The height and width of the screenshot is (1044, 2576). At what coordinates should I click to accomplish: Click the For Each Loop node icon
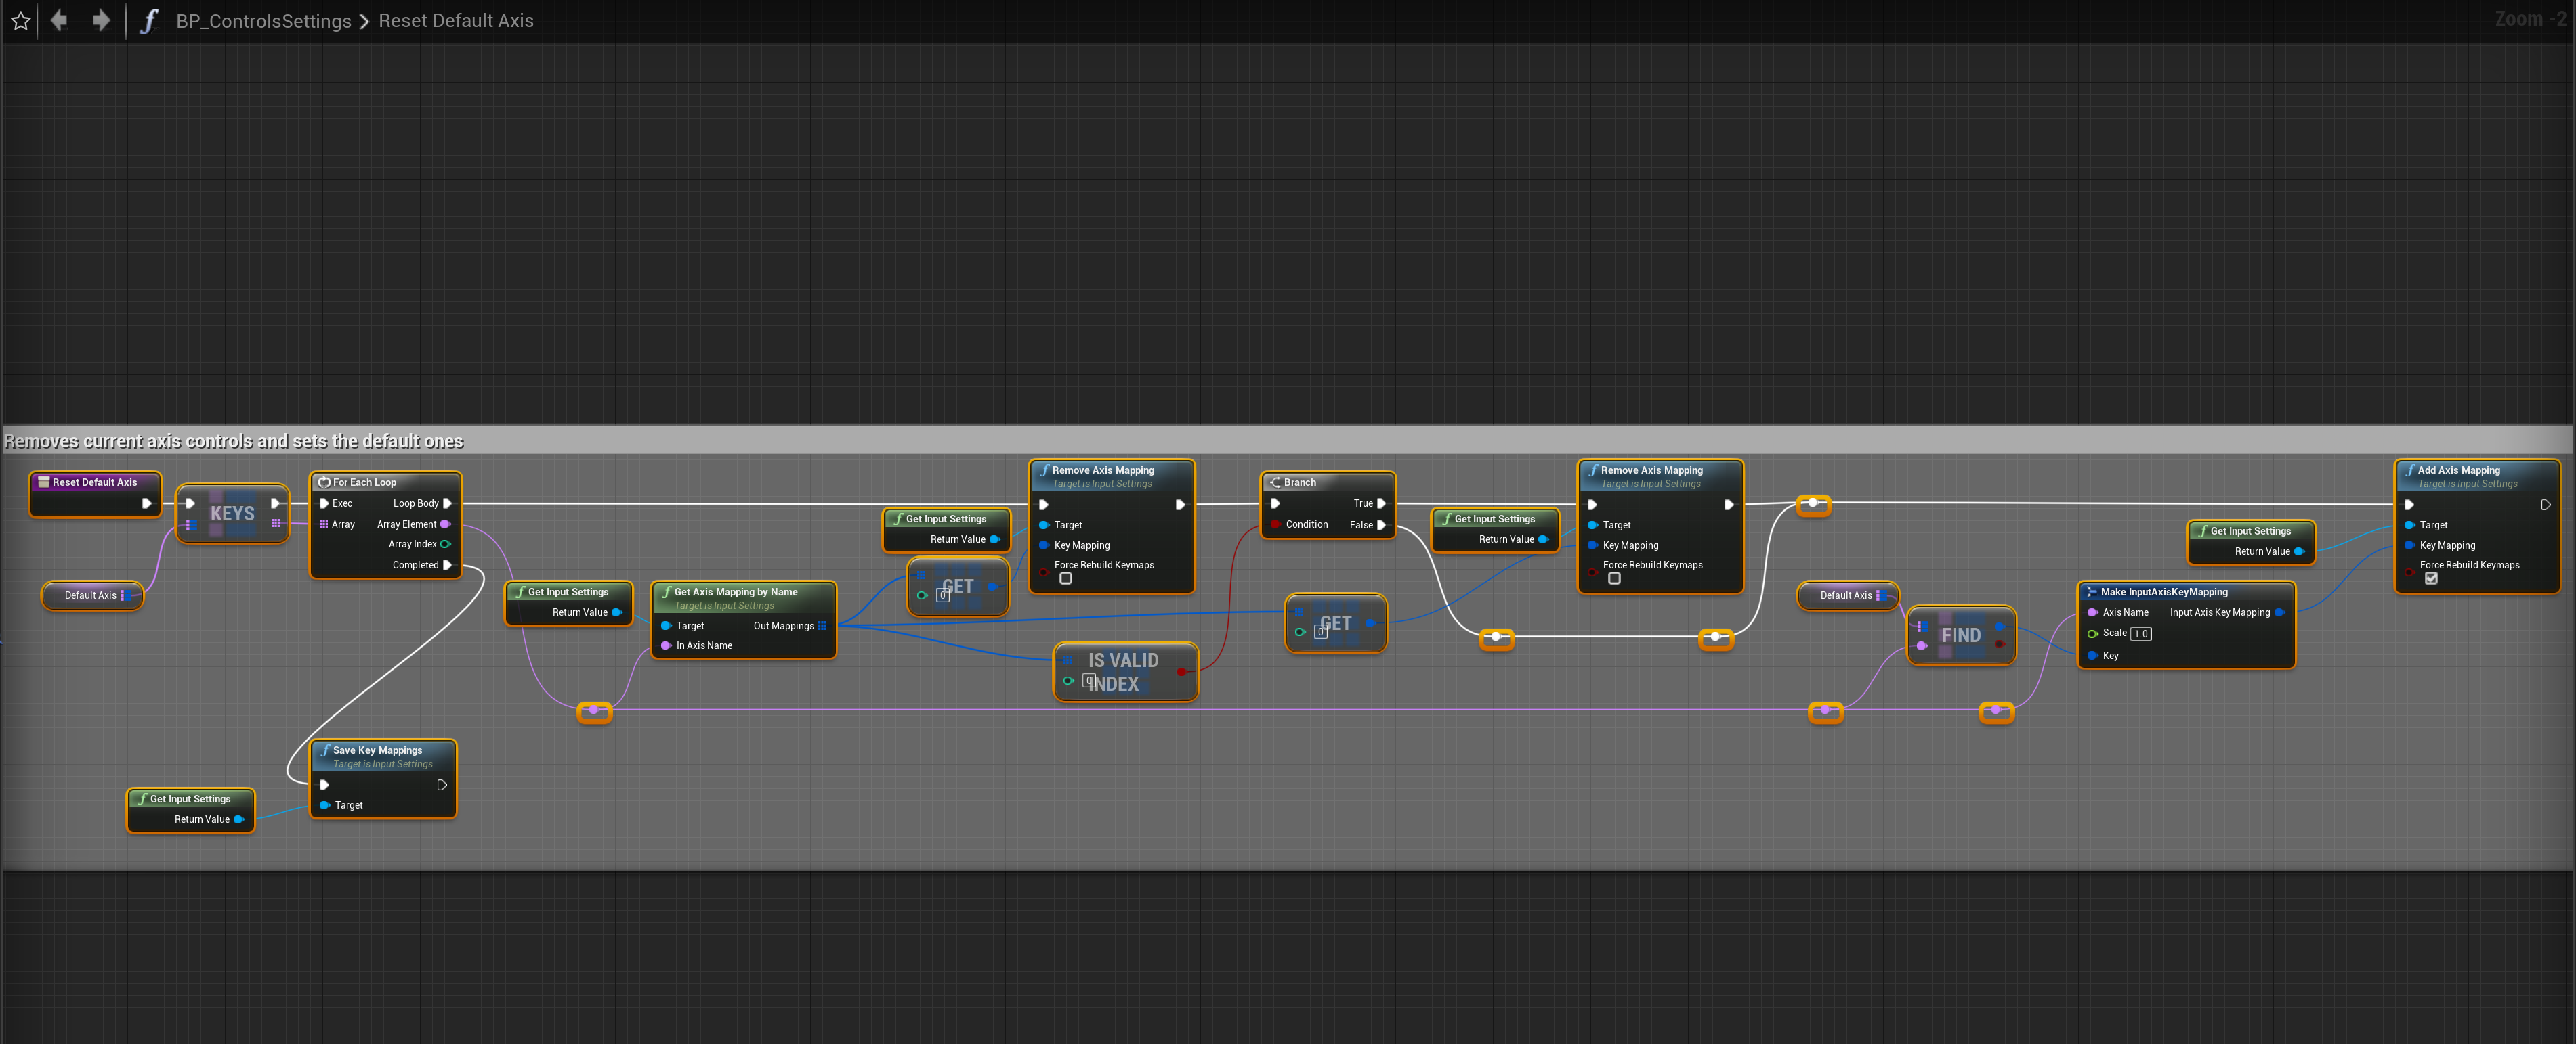[x=324, y=482]
